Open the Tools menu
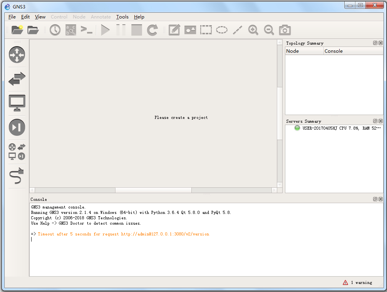387x292 pixels. 122,17
